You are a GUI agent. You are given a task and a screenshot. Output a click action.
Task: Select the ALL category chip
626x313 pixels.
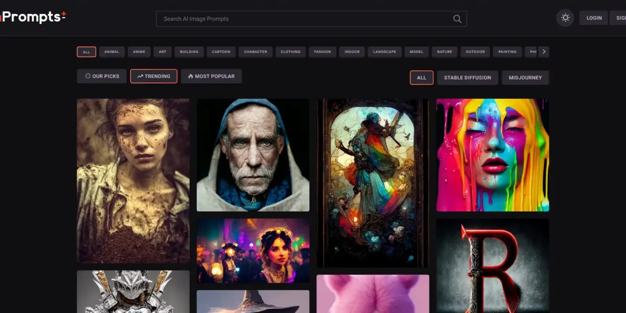[x=86, y=52]
